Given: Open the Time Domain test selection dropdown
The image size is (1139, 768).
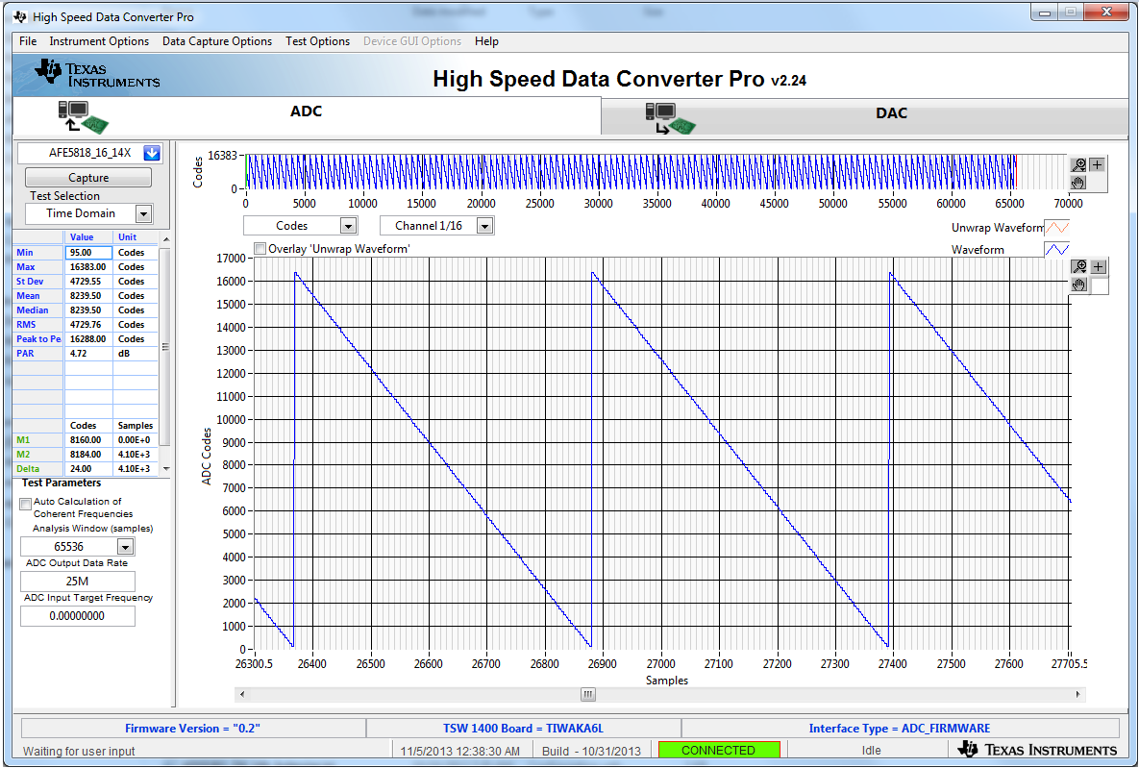Looking at the screenshot, I should 143,213.
